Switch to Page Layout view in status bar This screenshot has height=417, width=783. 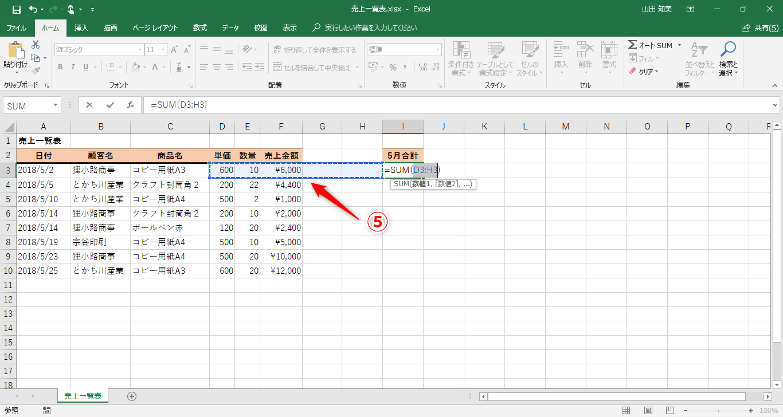647,410
